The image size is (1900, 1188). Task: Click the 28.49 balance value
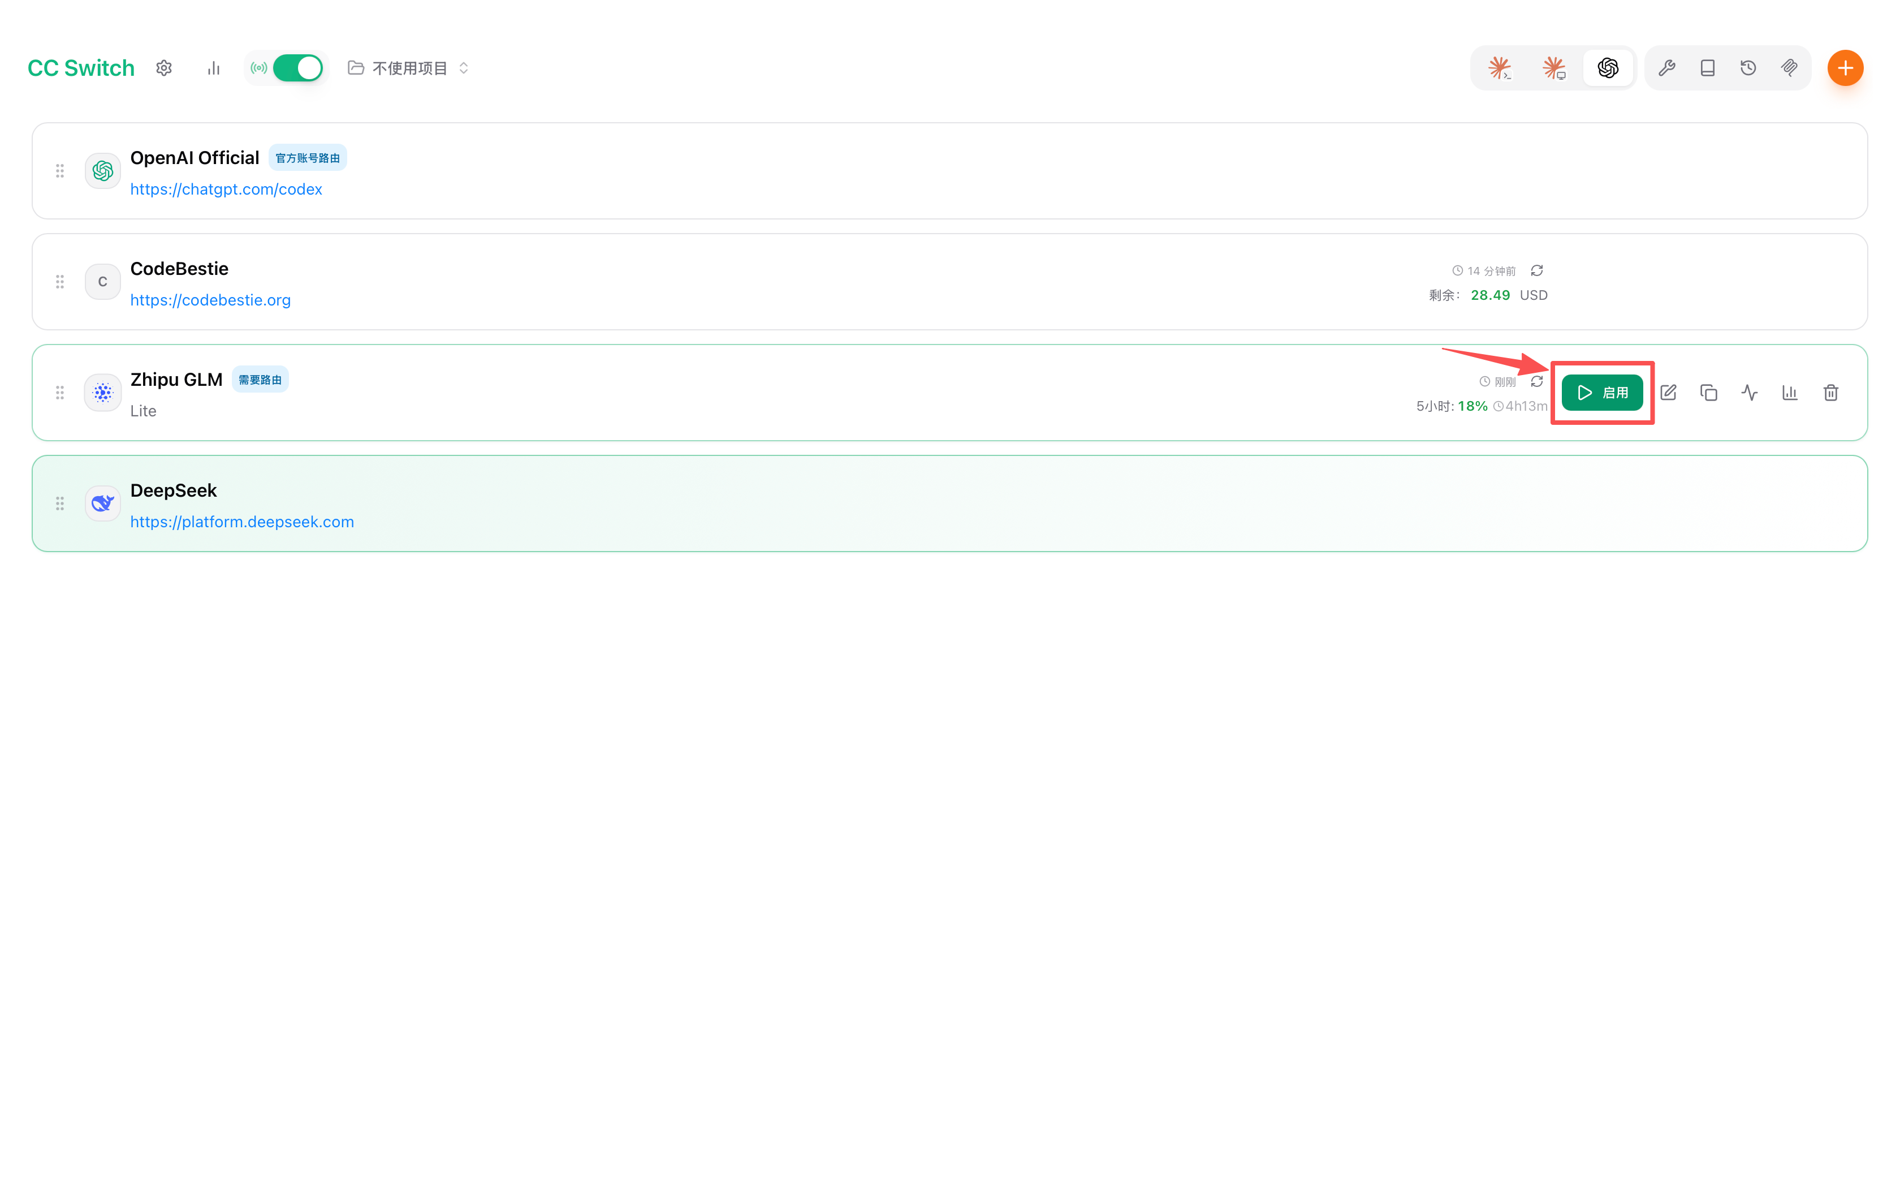click(1490, 295)
